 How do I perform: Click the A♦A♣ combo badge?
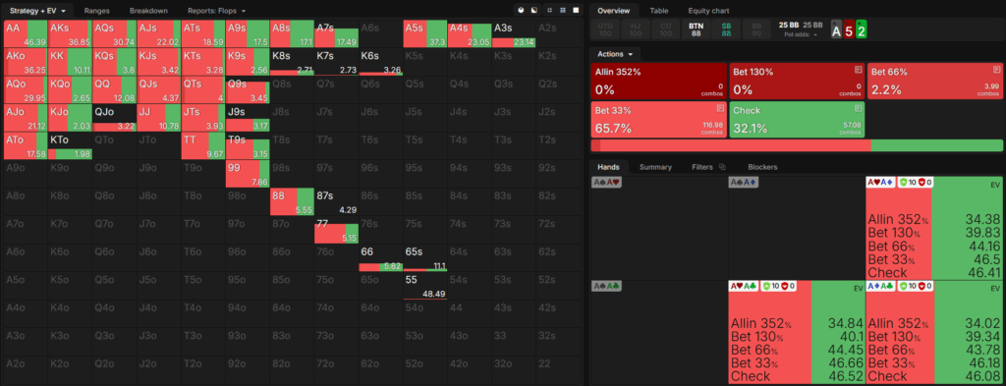coord(880,286)
